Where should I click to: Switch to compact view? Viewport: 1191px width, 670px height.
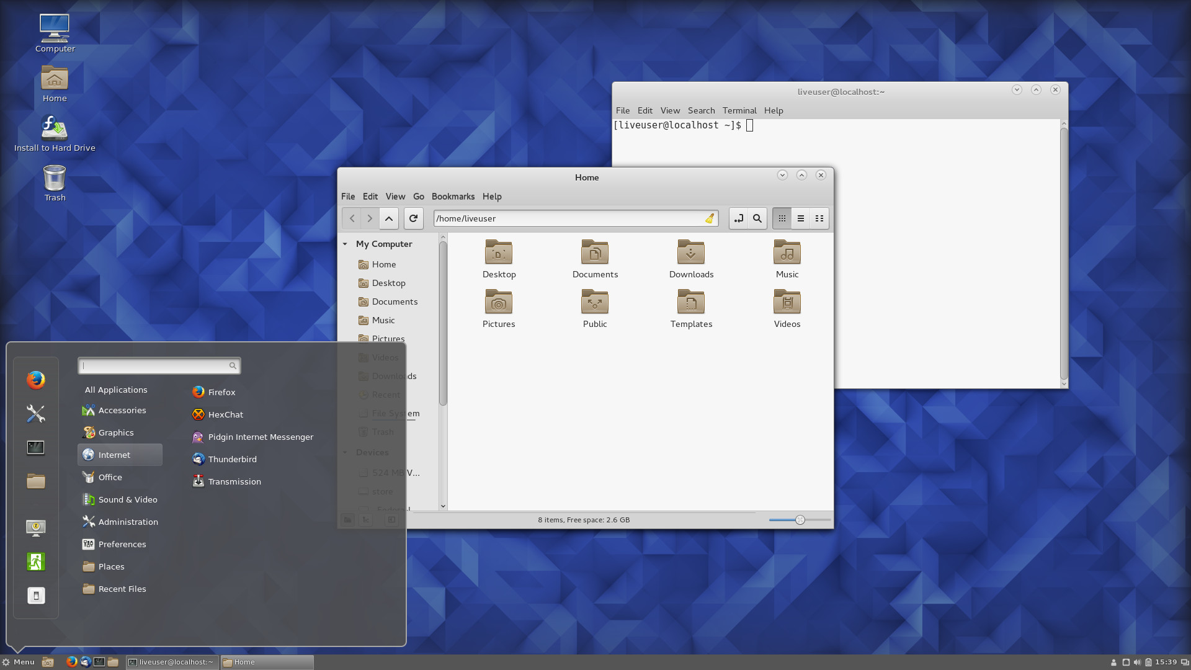point(819,218)
